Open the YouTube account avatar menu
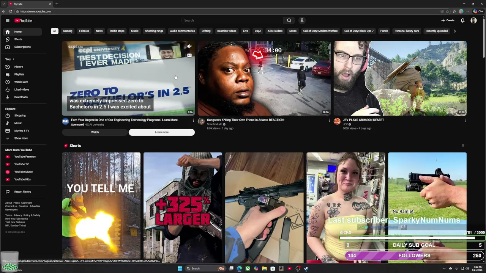 coord(473,20)
